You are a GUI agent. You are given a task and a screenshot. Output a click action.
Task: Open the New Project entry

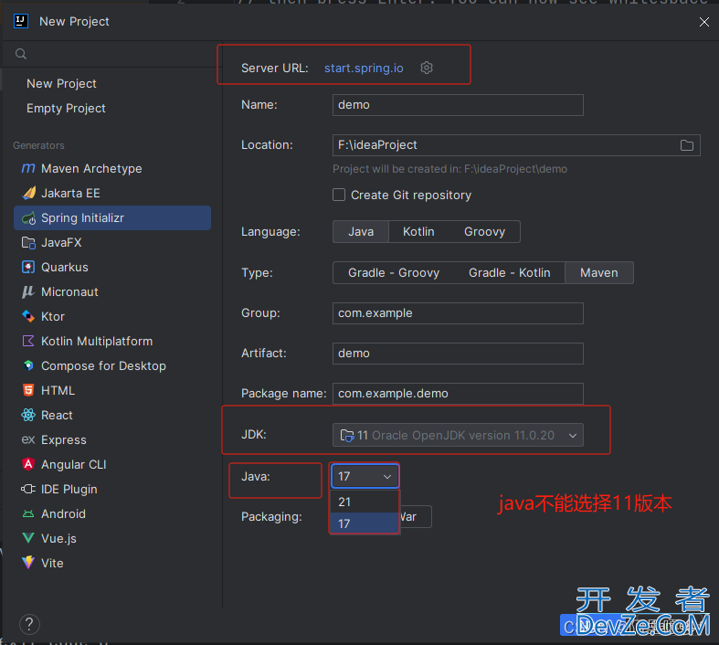coord(61,83)
